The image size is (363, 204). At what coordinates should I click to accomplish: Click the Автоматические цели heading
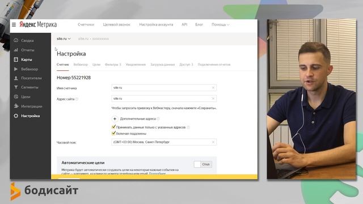83,163
